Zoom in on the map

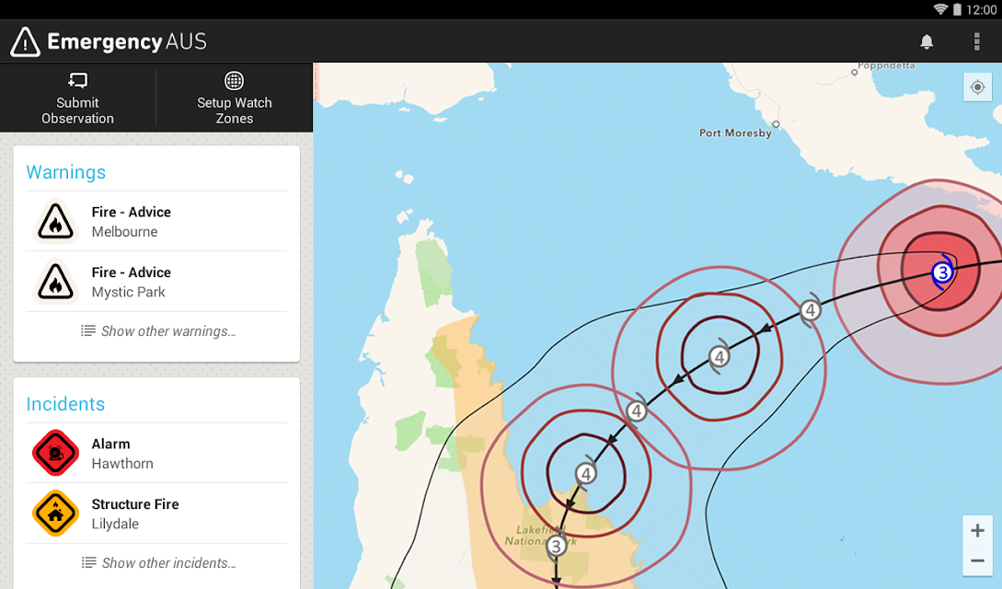[977, 530]
